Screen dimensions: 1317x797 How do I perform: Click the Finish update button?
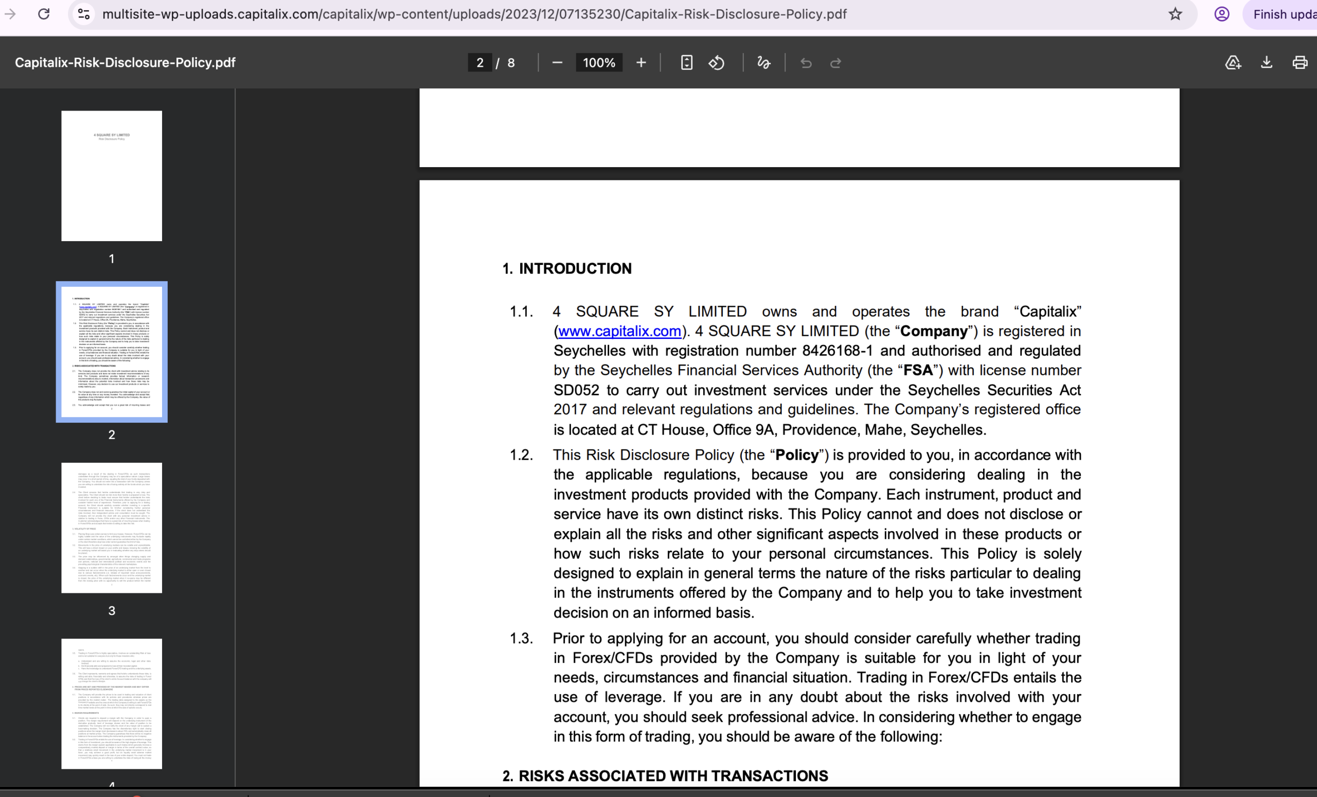coord(1280,14)
